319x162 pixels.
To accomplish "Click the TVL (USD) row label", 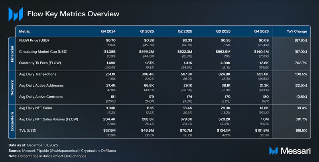I will [x=29, y=129].
